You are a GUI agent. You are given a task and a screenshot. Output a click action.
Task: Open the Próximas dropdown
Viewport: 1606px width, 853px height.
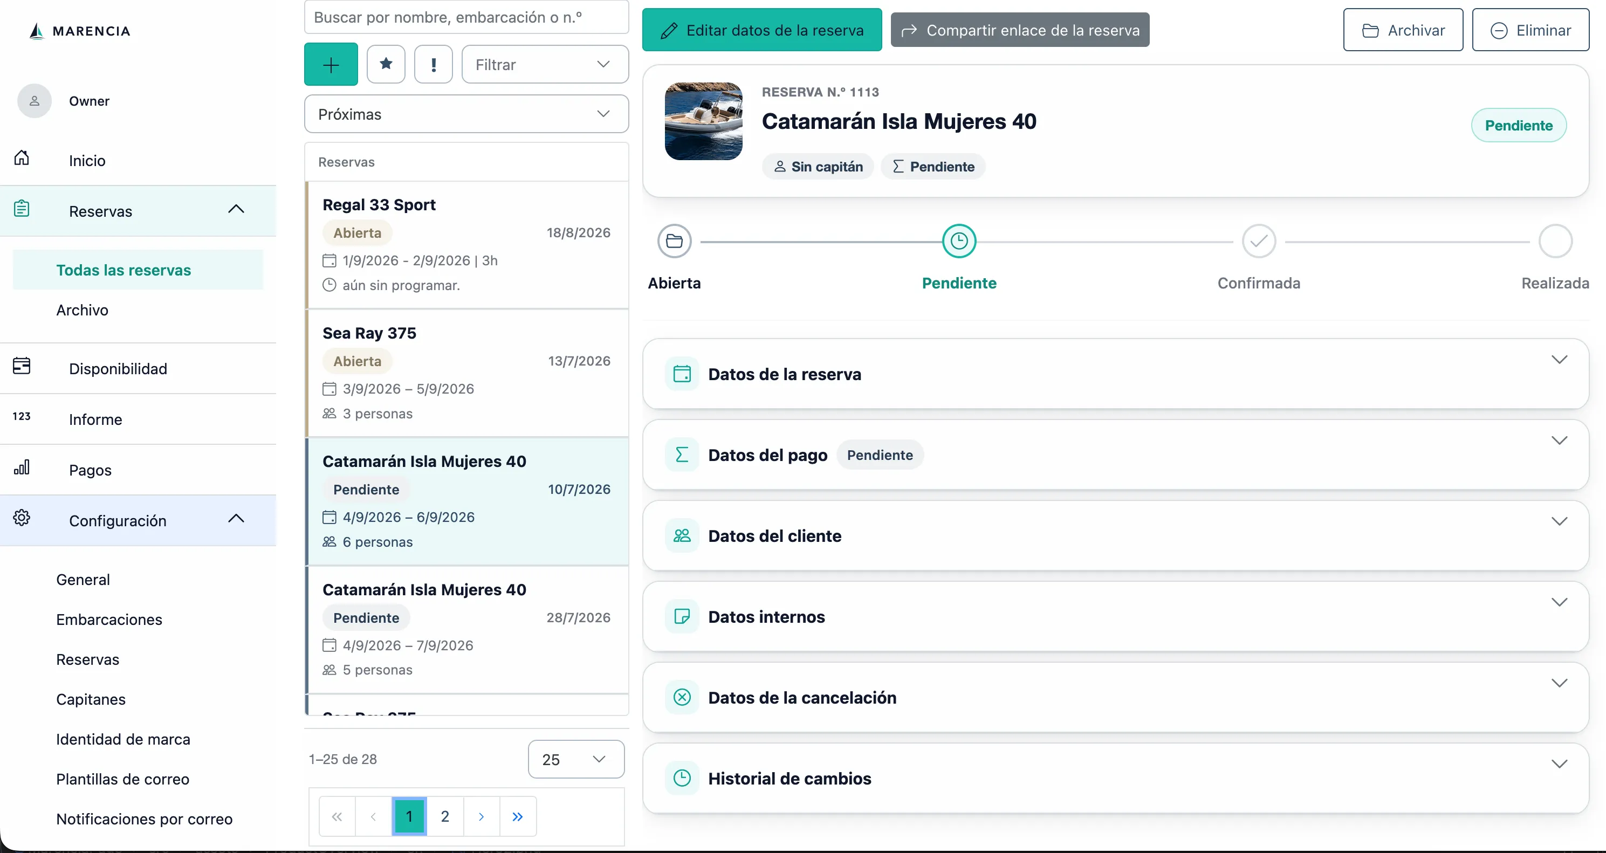click(x=466, y=114)
